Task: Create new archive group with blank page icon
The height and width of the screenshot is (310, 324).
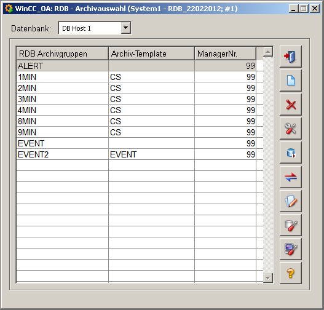Action: 291,81
